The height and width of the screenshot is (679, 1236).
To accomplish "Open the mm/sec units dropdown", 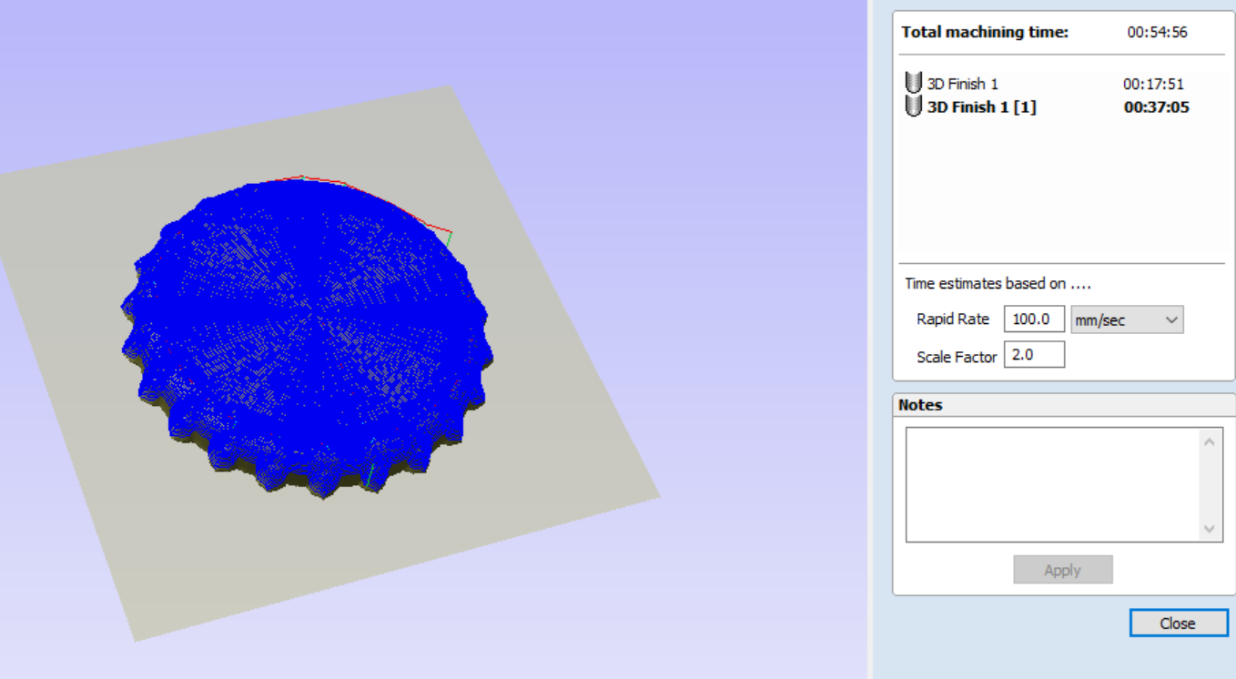I will tap(1127, 319).
